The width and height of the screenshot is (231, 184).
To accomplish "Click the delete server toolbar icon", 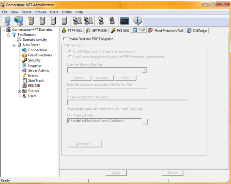I will click(42, 21).
